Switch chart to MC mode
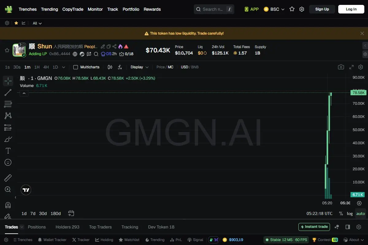Viewport: 368px width, 245px height. click(171, 67)
